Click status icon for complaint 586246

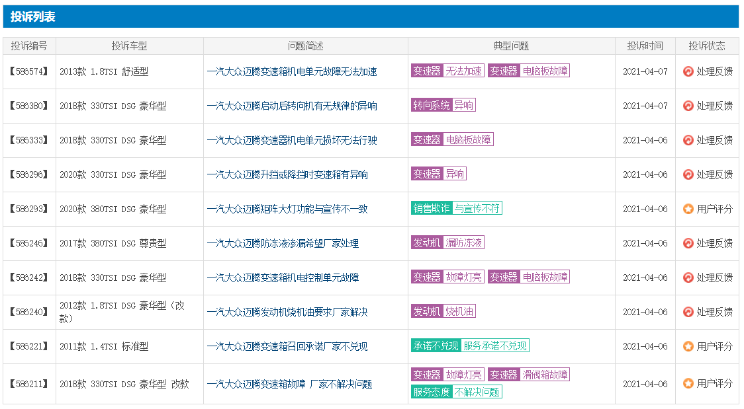click(688, 243)
